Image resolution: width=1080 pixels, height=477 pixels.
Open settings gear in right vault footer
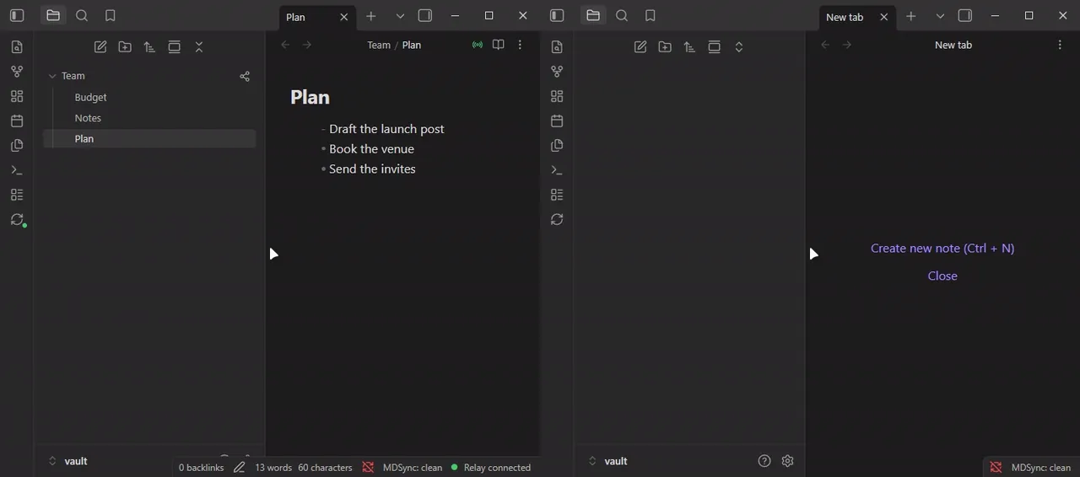click(788, 461)
